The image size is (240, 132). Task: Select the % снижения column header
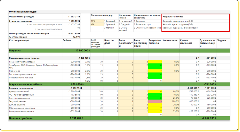point(169,40)
